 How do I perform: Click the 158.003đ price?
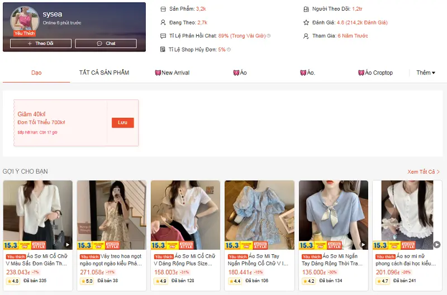[x=165, y=273]
